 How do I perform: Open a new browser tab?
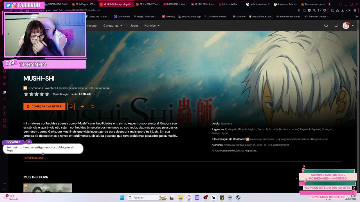coord(329,4)
